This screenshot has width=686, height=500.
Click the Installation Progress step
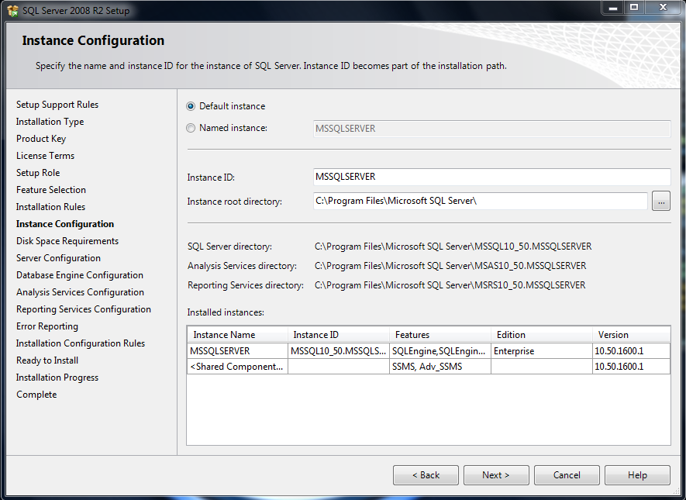click(57, 378)
